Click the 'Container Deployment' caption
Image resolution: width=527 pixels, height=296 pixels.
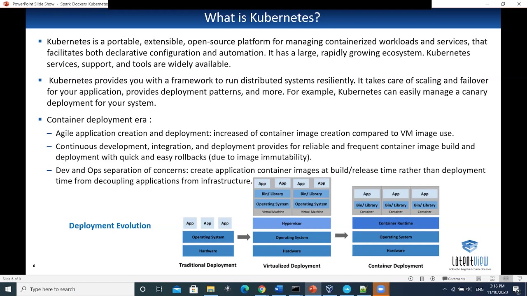pyautogui.click(x=396, y=266)
